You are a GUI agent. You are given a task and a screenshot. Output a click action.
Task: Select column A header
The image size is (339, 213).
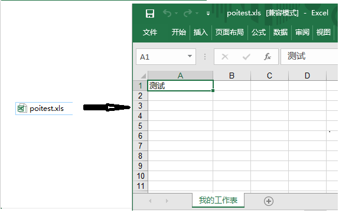point(180,76)
